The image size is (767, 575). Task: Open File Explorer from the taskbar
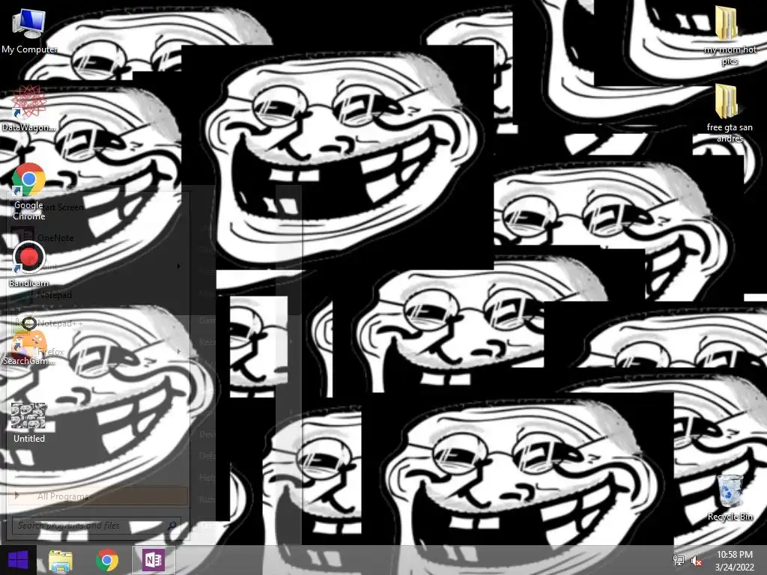pyautogui.click(x=61, y=560)
